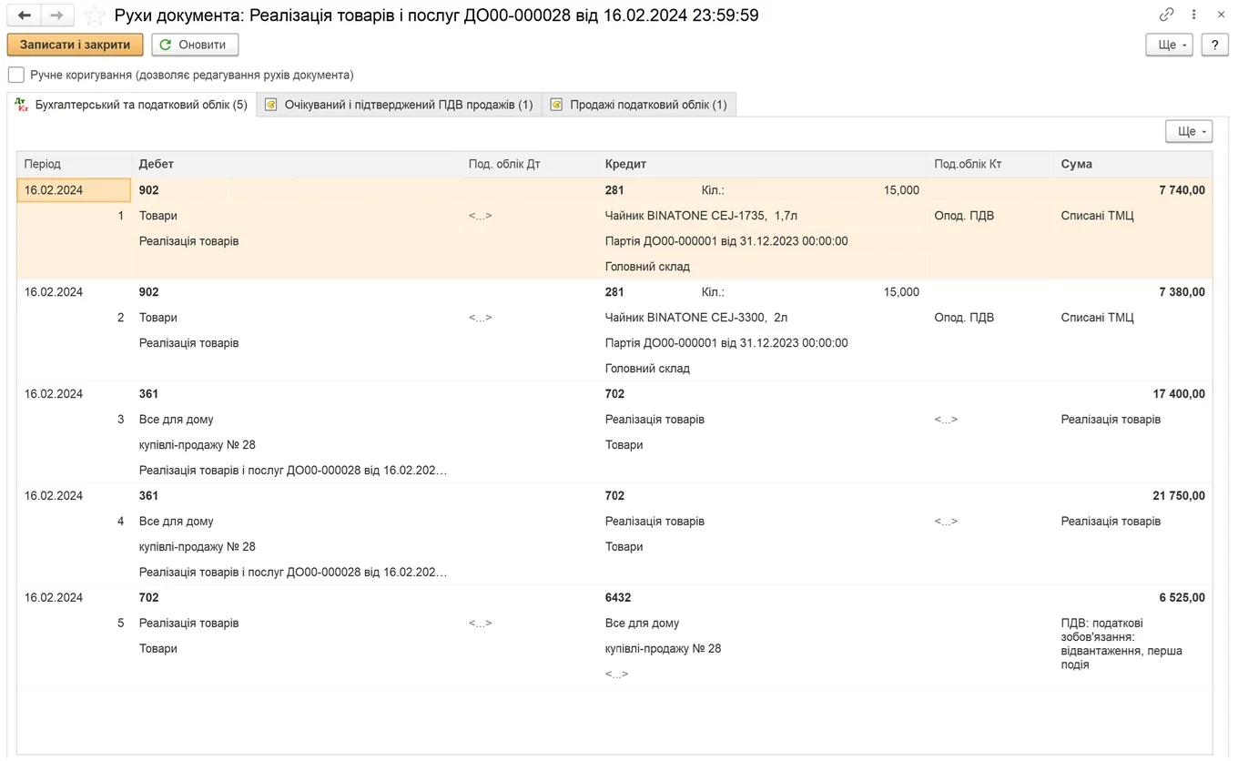The image size is (1238, 761).
Task: Open the three-dot options menu
Action: click(1194, 15)
